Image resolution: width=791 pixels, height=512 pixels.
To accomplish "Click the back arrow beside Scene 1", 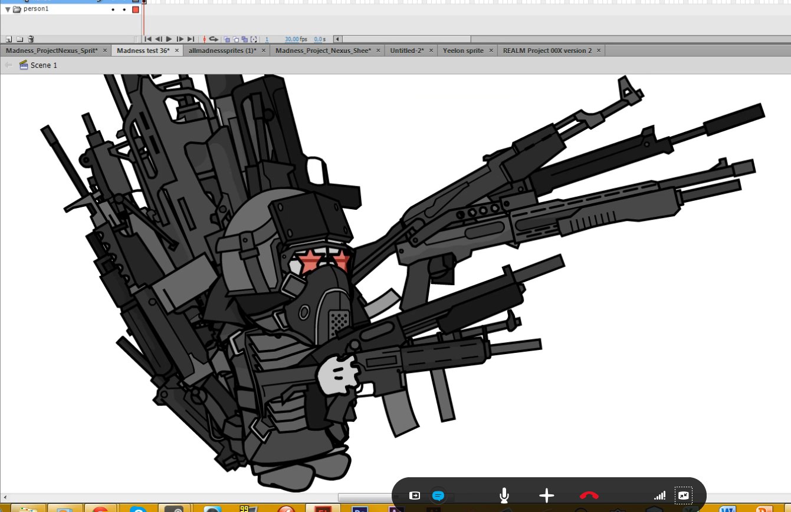I will [x=8, y=65].
